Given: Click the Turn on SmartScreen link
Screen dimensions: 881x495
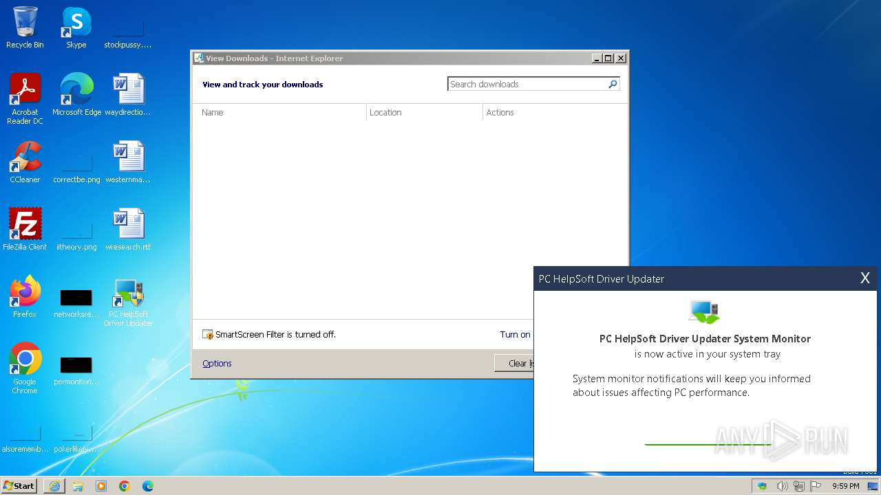Looking at the screenshot, I should pos(516,335).
